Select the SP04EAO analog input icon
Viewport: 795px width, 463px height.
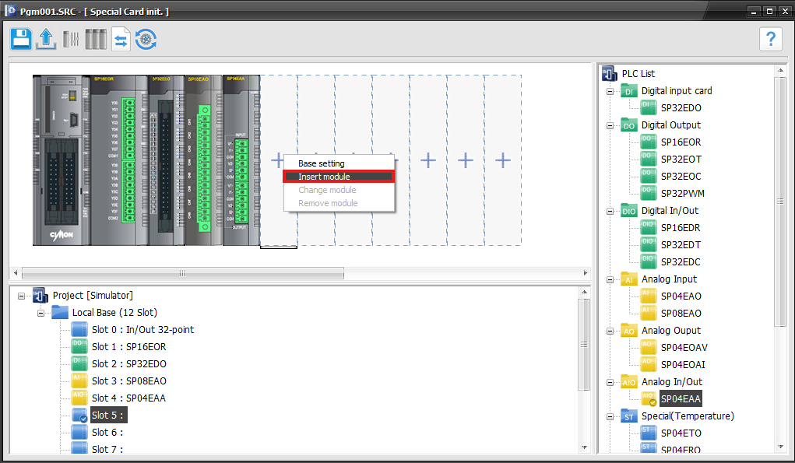[x=648, y=296]
